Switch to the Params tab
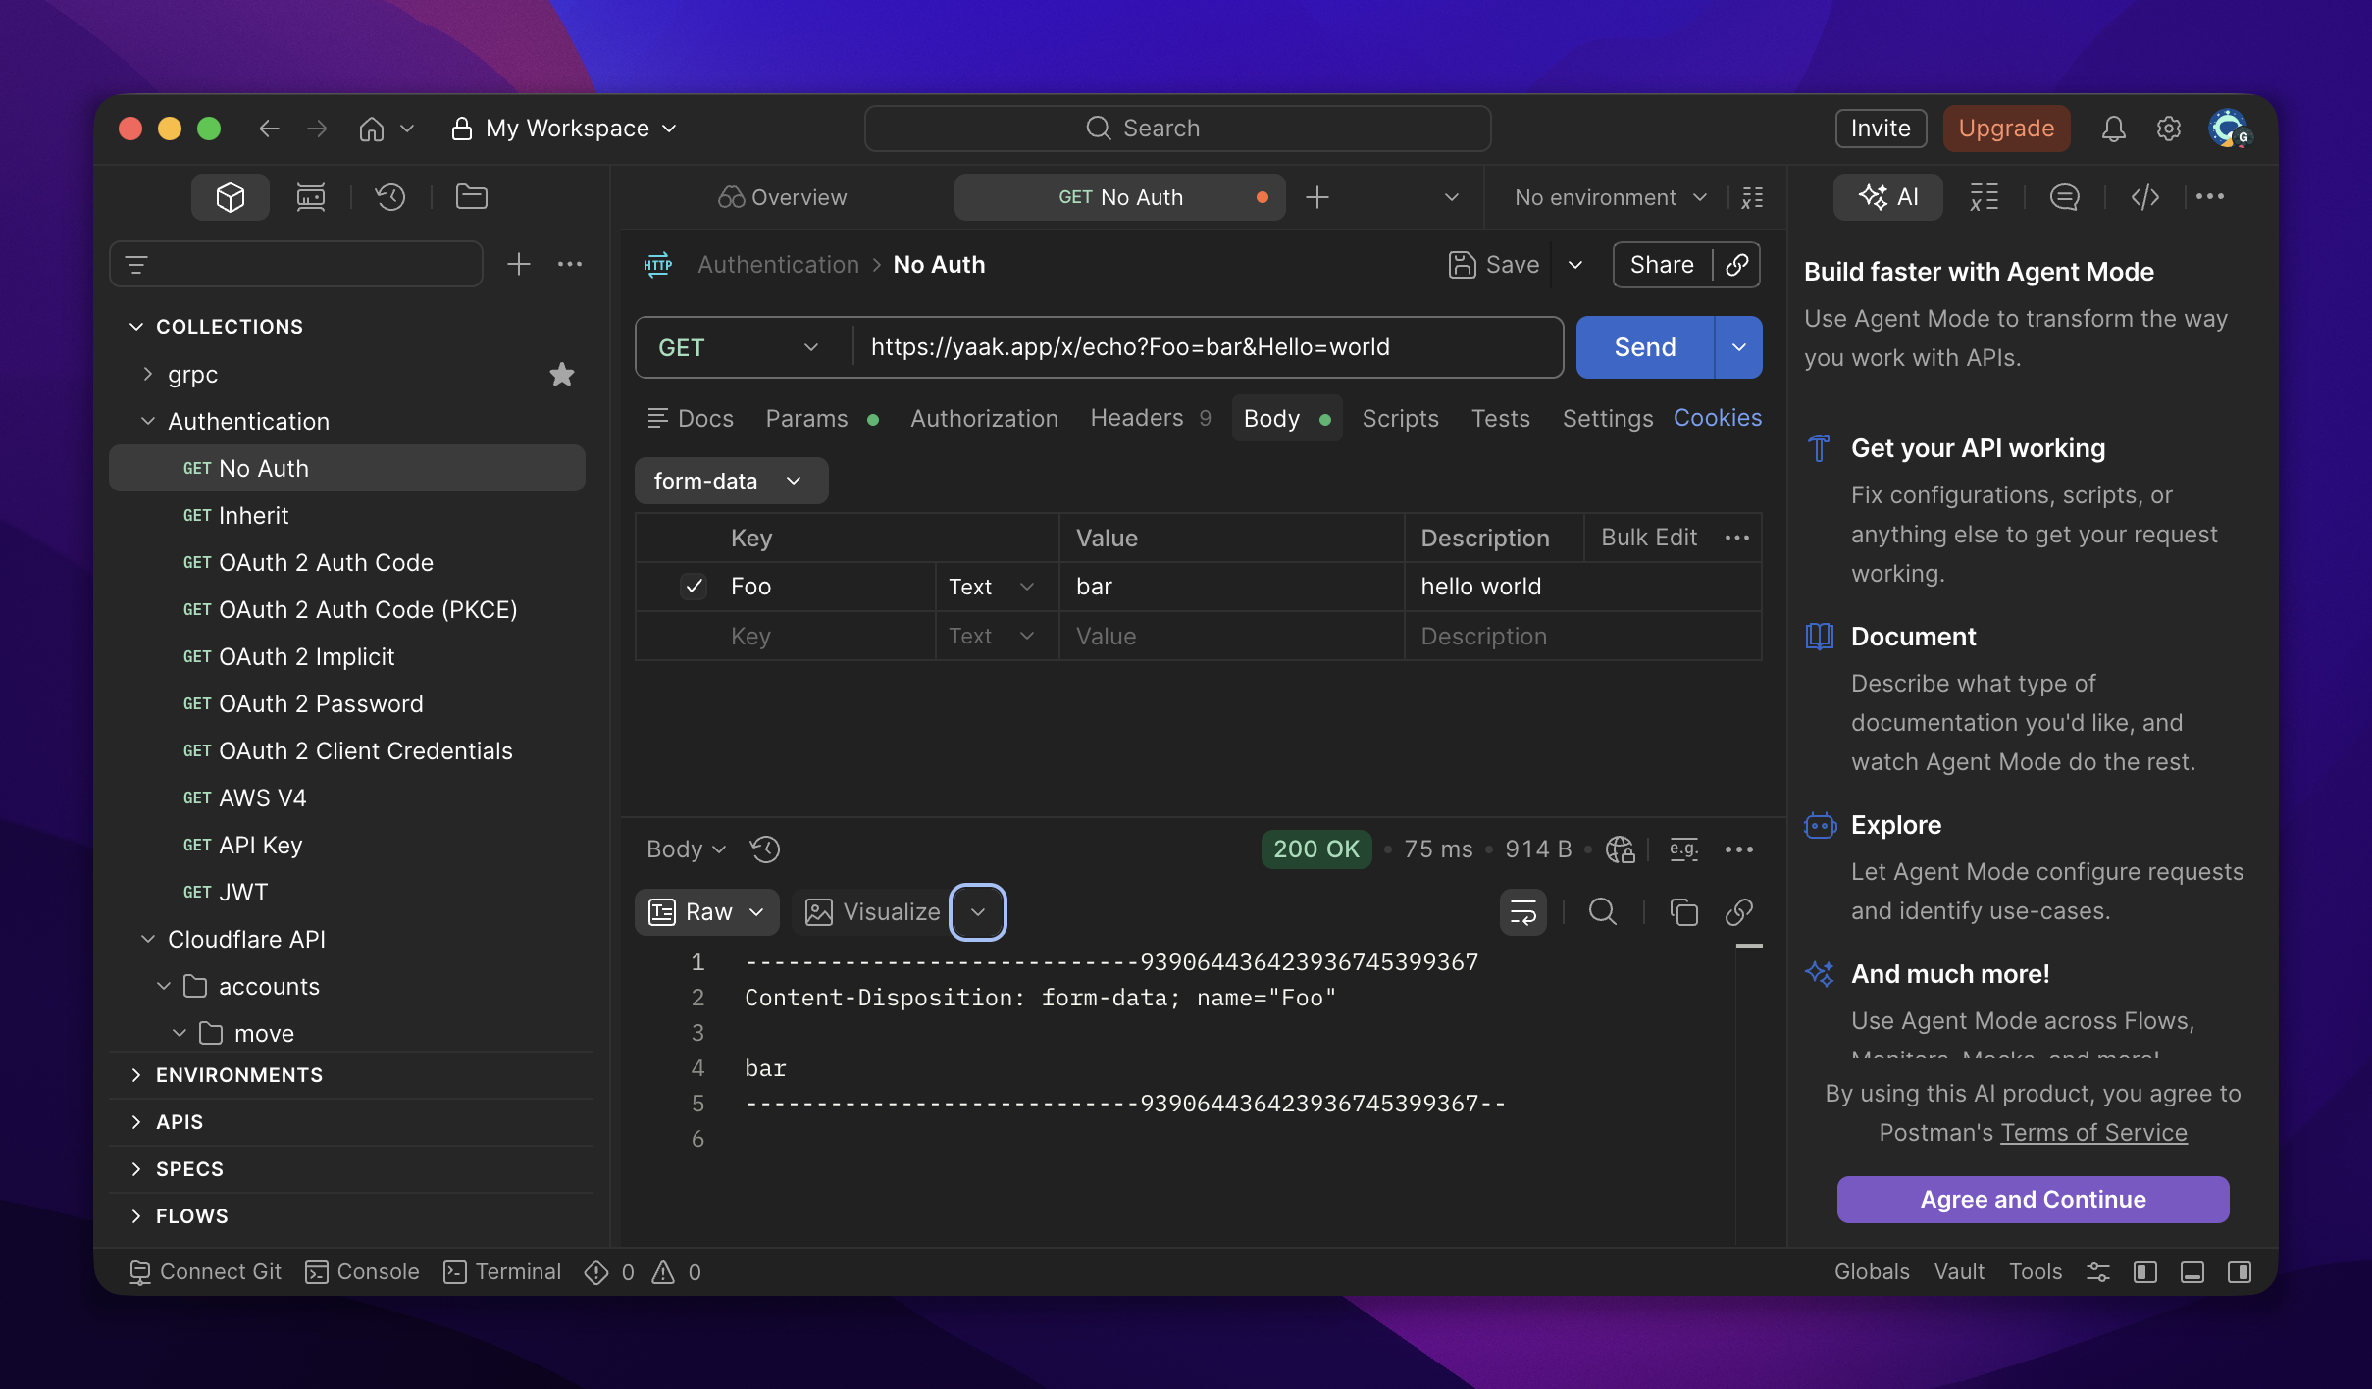This screenshot has height=1389, width=2372. coord(821,419)
